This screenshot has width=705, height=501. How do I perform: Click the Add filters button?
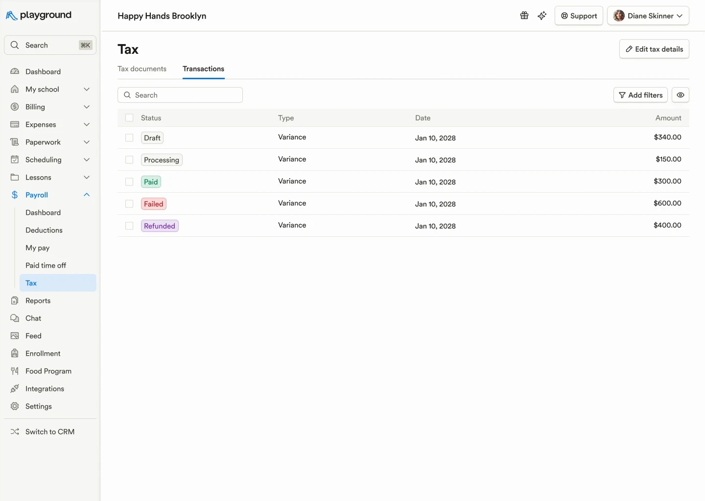point(640,95)
